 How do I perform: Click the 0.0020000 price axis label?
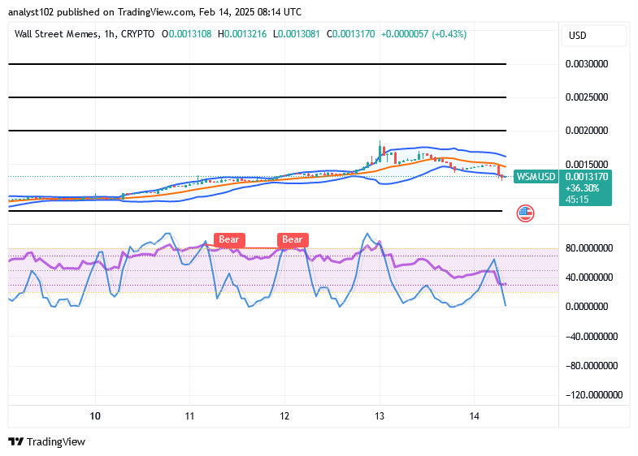[x=587, y=131]
